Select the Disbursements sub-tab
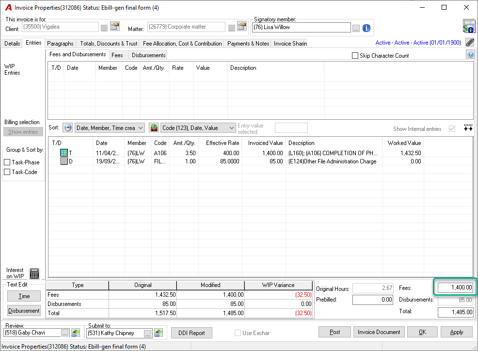The height and width of the screenshot is (351, 478). [148, 55]
